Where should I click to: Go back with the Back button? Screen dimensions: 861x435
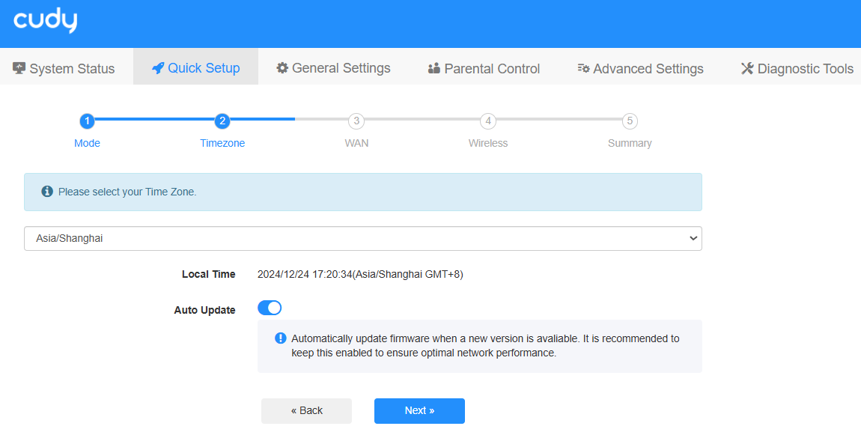pyautogui.click(x=306, y=410)
